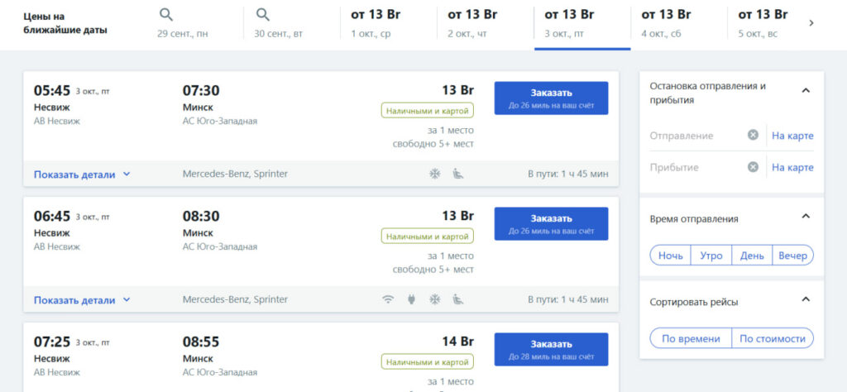The image size is (847, 392).
Task: Clear the Прибытие stop field
Action: tap(753, 167)
